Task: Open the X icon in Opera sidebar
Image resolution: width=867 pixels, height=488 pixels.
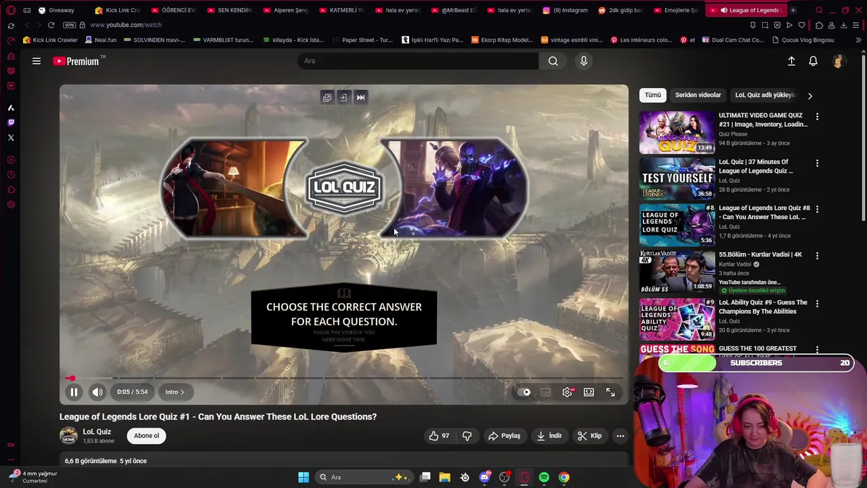Action: (x=11, y=138)
